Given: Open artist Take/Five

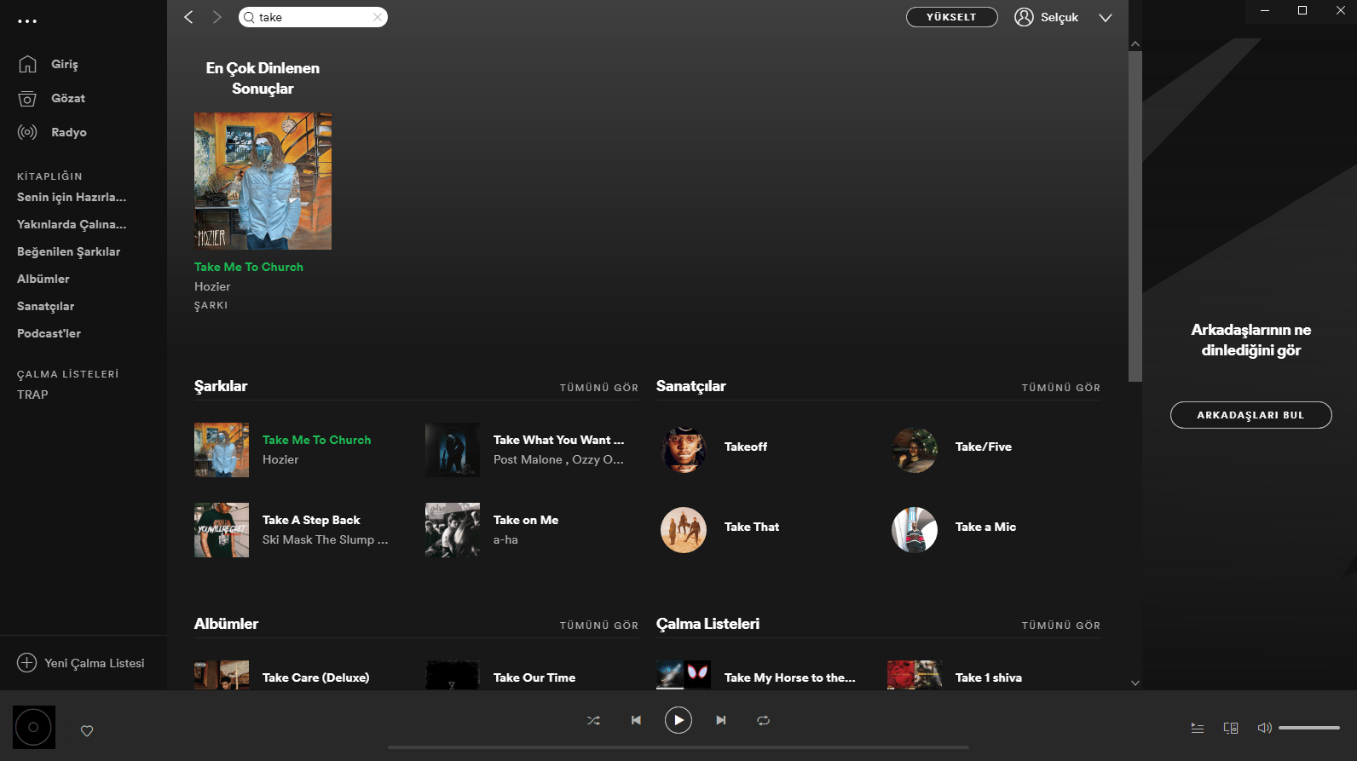Looking at the screenshot, I should point(984,447).
